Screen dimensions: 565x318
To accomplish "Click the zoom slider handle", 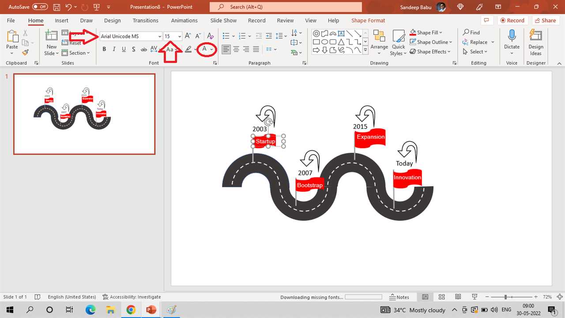I will pos(505,297).
